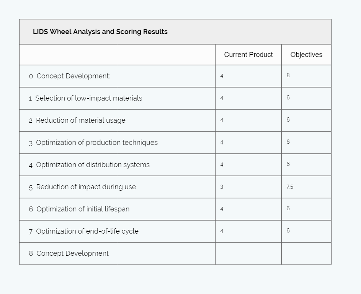Click empty Current Product cell in row 8
Viewport: 361px width, 294px height.
pyautogui.click(x=248, y=253)
